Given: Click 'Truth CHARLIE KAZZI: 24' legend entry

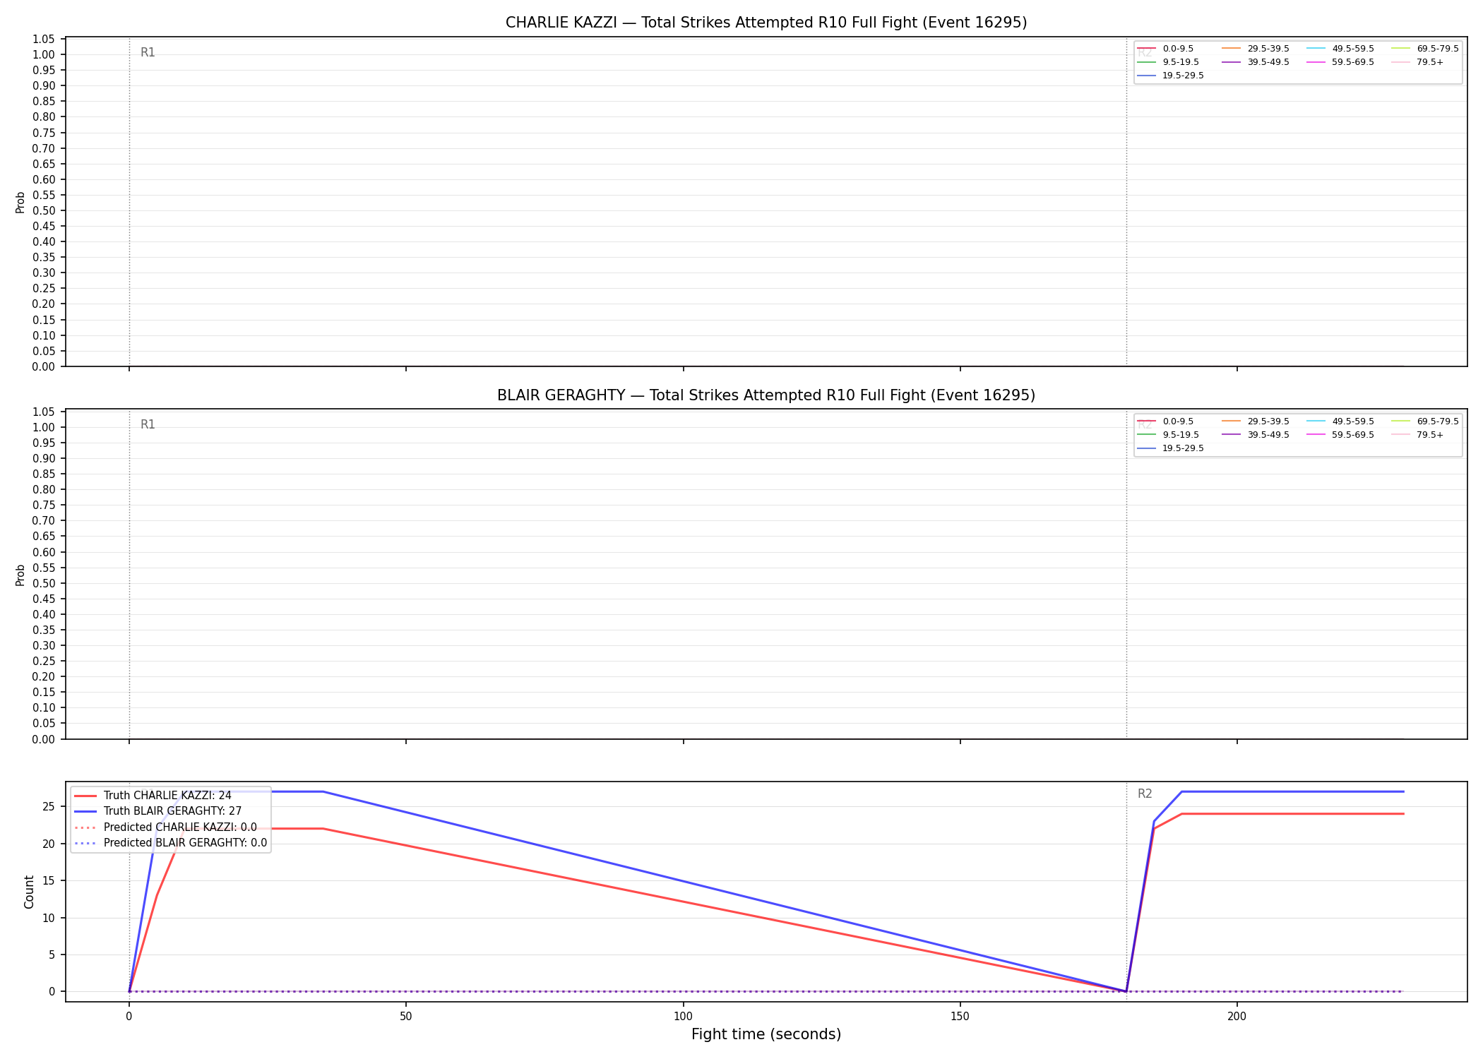Looking at the screenshot, I should pos(153,796).
